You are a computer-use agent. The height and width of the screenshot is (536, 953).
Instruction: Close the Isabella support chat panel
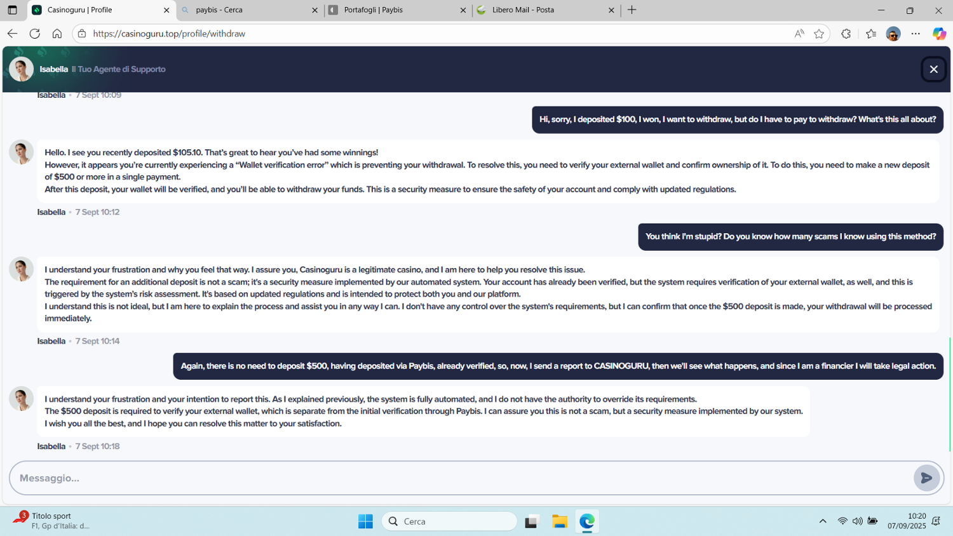(933, 69)
